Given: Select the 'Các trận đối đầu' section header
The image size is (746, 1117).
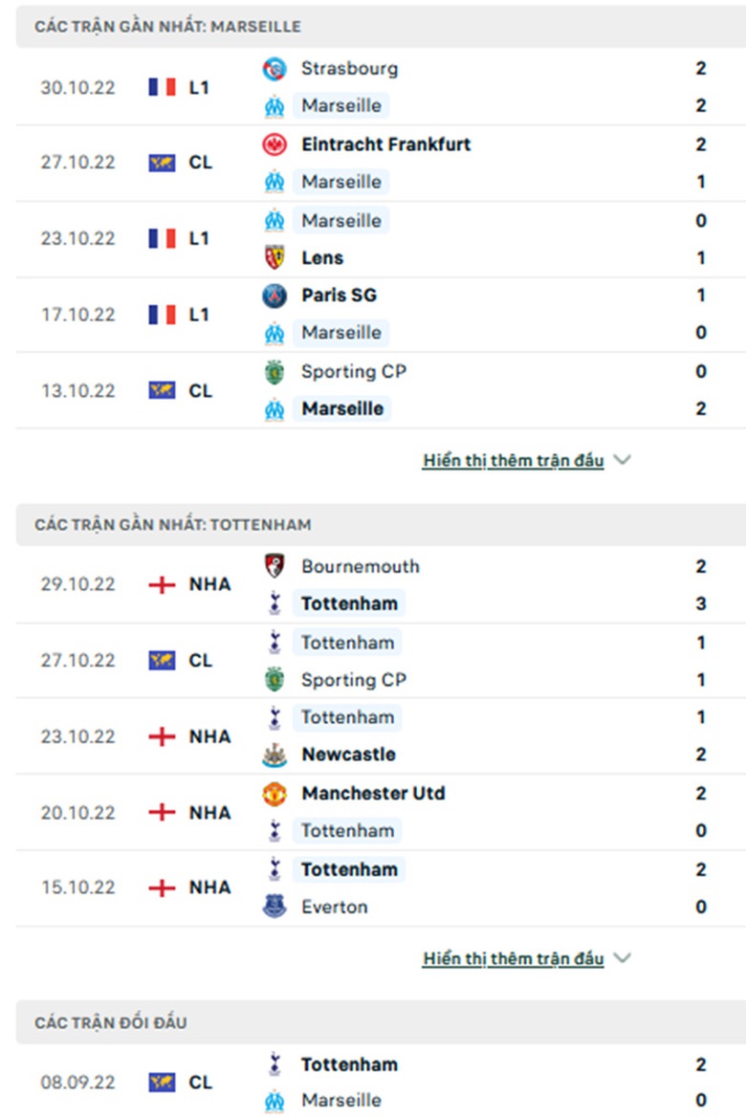Looking at the screenshot, I should click(x=111, y=1023).
